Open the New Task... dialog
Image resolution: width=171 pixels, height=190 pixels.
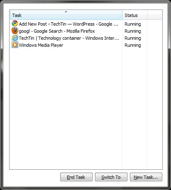coord(146,177)
